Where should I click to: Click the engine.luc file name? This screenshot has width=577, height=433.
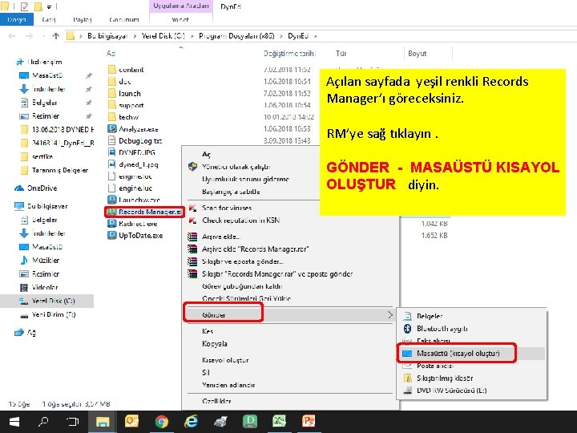click(x=135, y=188)
